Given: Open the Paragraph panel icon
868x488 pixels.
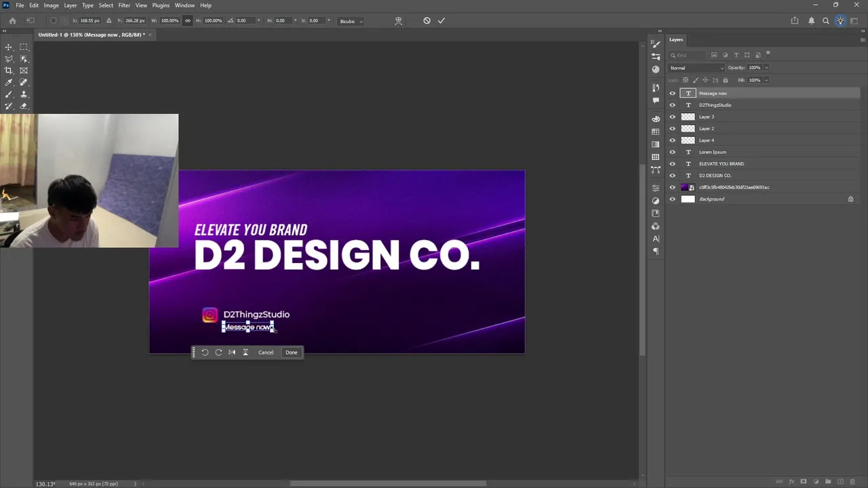Looking at the screenshot, I should point(656,251).
